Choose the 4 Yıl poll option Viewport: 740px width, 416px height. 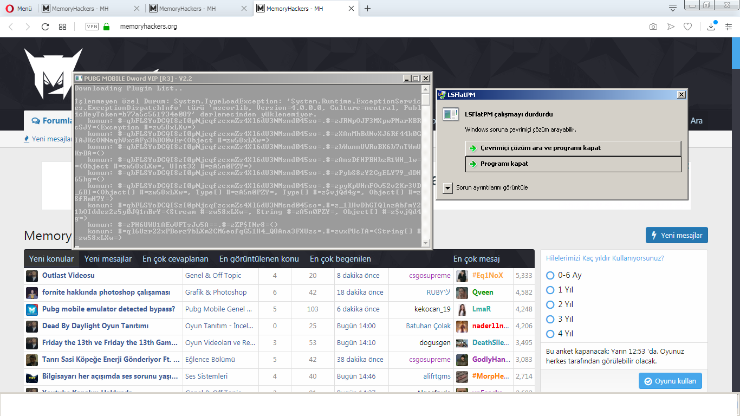click(550, 334)
